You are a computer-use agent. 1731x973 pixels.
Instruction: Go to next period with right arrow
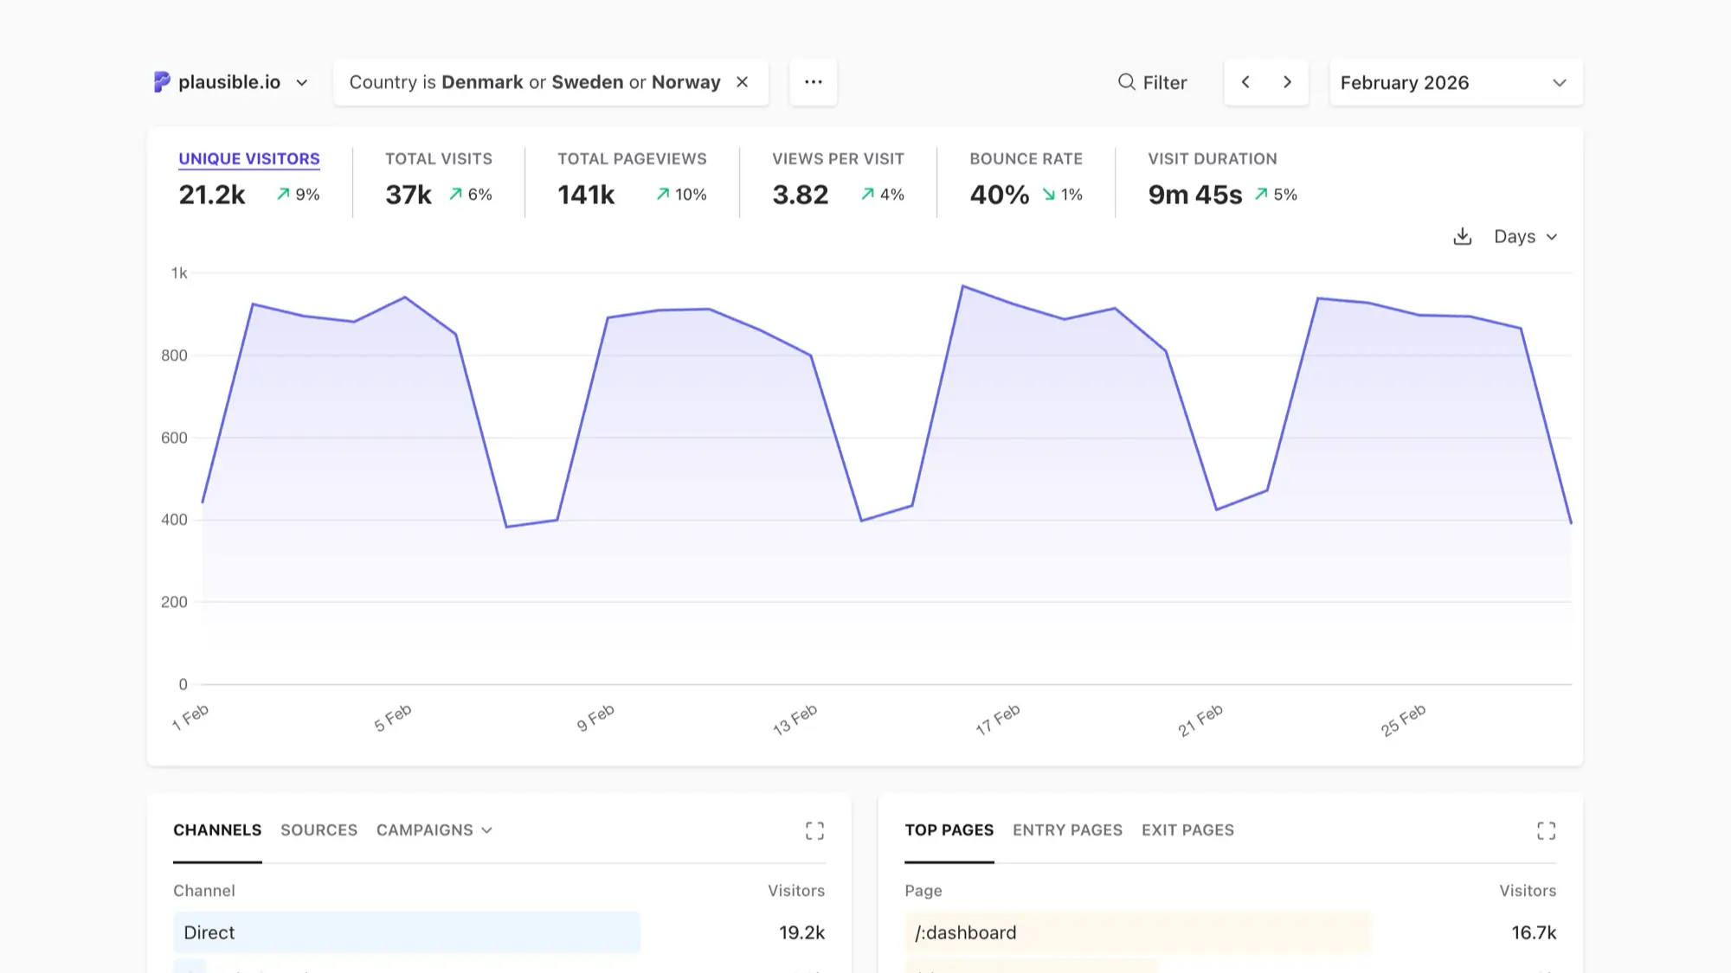point(1287,82)
